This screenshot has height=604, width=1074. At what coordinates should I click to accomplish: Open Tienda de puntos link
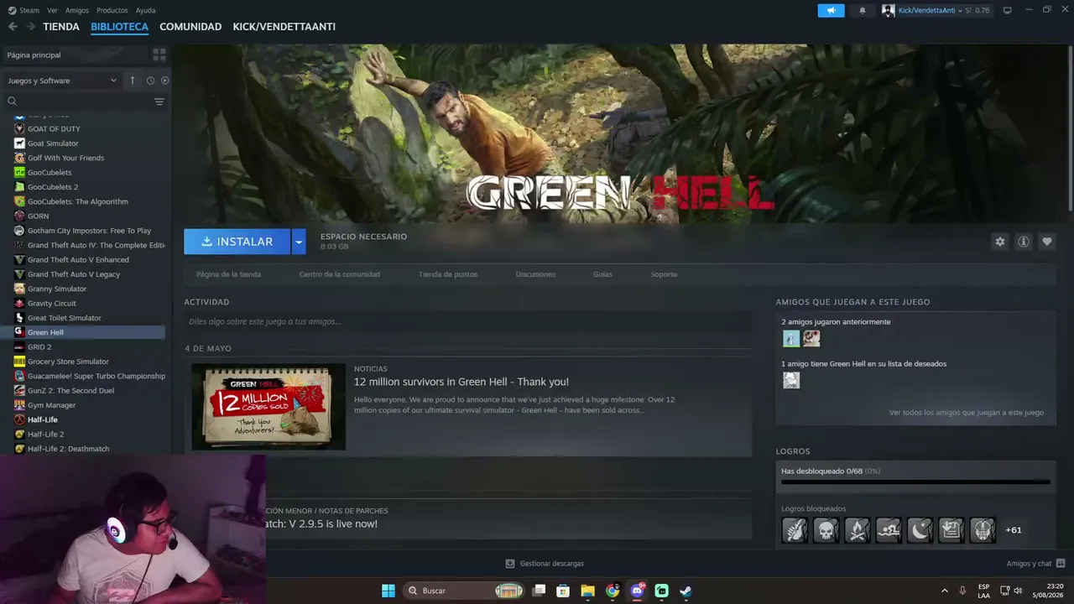click(x=448, y=274)
